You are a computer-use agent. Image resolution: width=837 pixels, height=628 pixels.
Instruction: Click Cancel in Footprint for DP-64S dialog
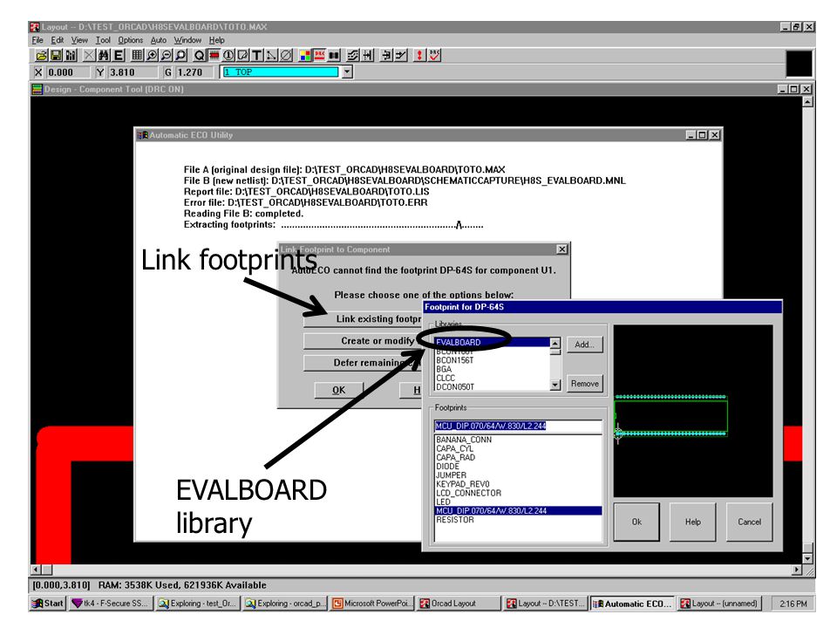tap(750, 522)
